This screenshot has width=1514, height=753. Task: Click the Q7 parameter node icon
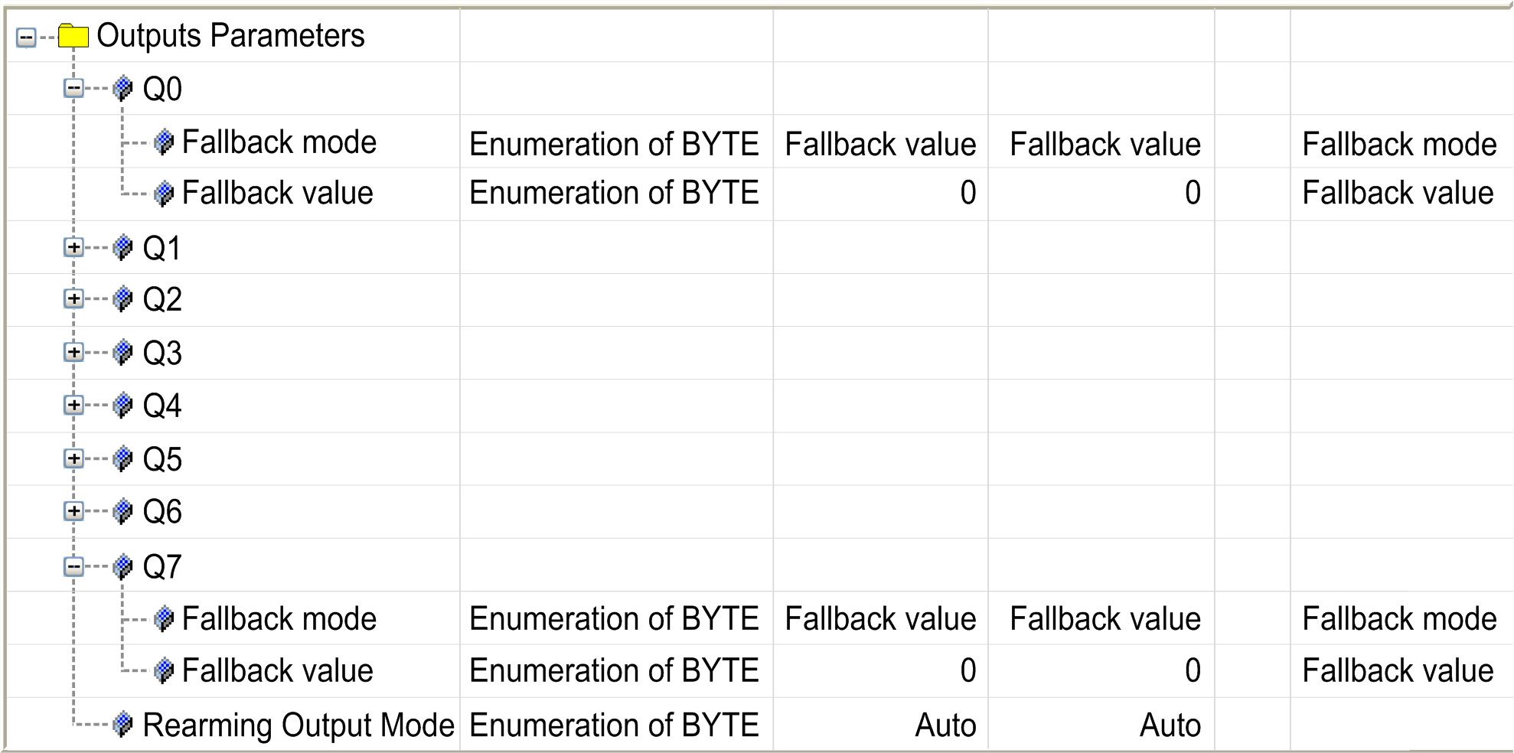pyautogui.click(x=122, y=566)
